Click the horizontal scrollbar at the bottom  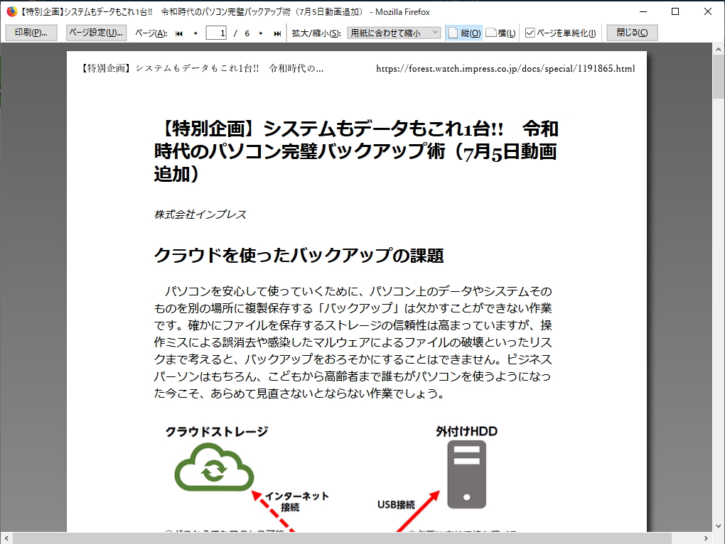355,539
